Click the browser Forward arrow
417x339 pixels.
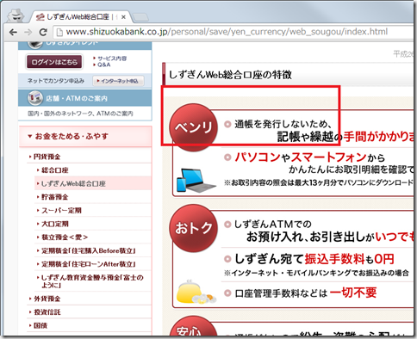tap(28, 32)
